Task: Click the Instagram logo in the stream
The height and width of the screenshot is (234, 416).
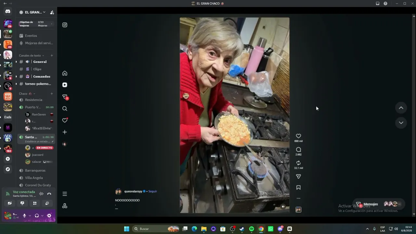Action: point(65,25)
